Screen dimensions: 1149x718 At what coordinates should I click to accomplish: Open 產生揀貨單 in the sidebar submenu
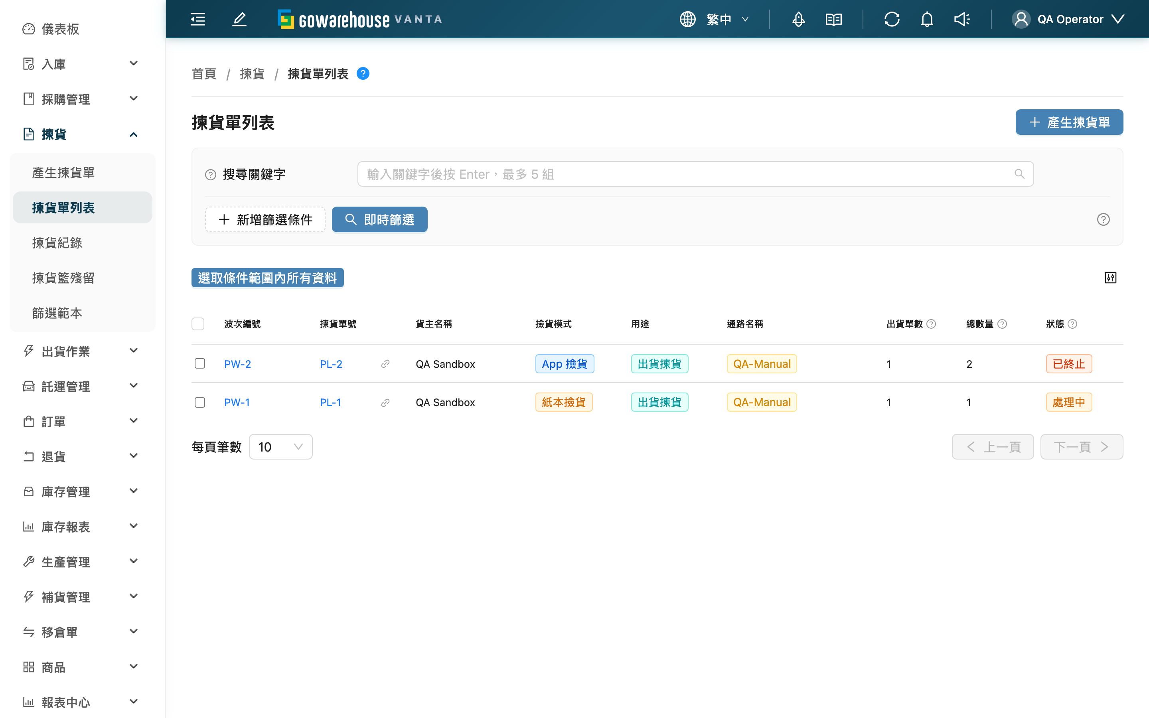tap(83, 172)
